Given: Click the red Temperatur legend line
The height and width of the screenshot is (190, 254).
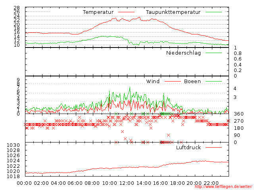Looking at the screenshot, I should click(x=126, y=12).
